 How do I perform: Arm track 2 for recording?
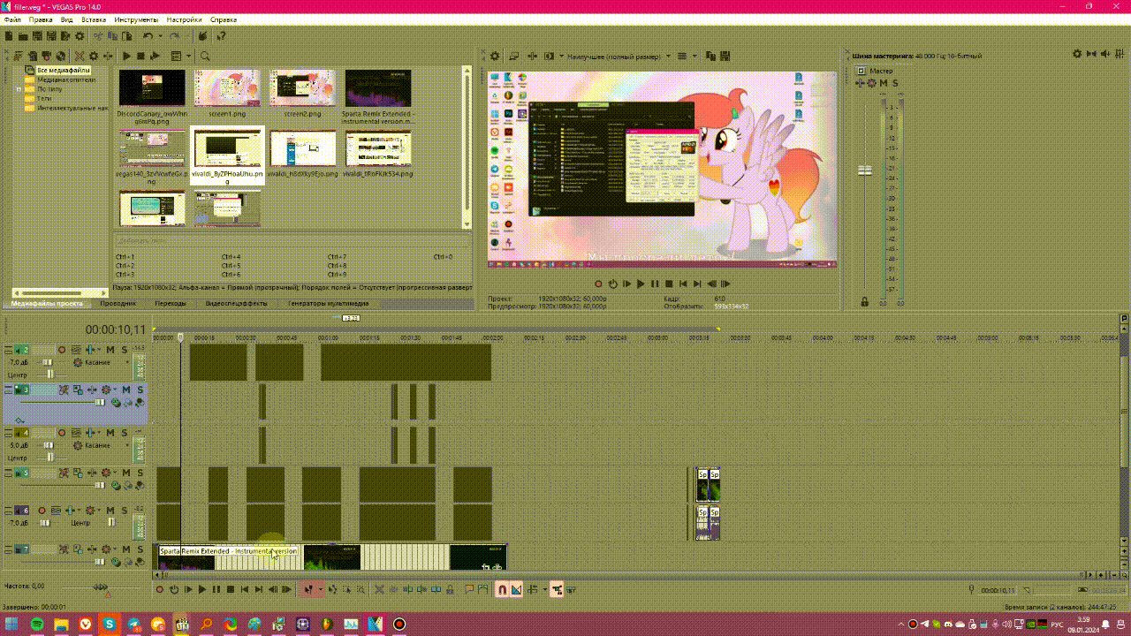click(x=62, y=350)
